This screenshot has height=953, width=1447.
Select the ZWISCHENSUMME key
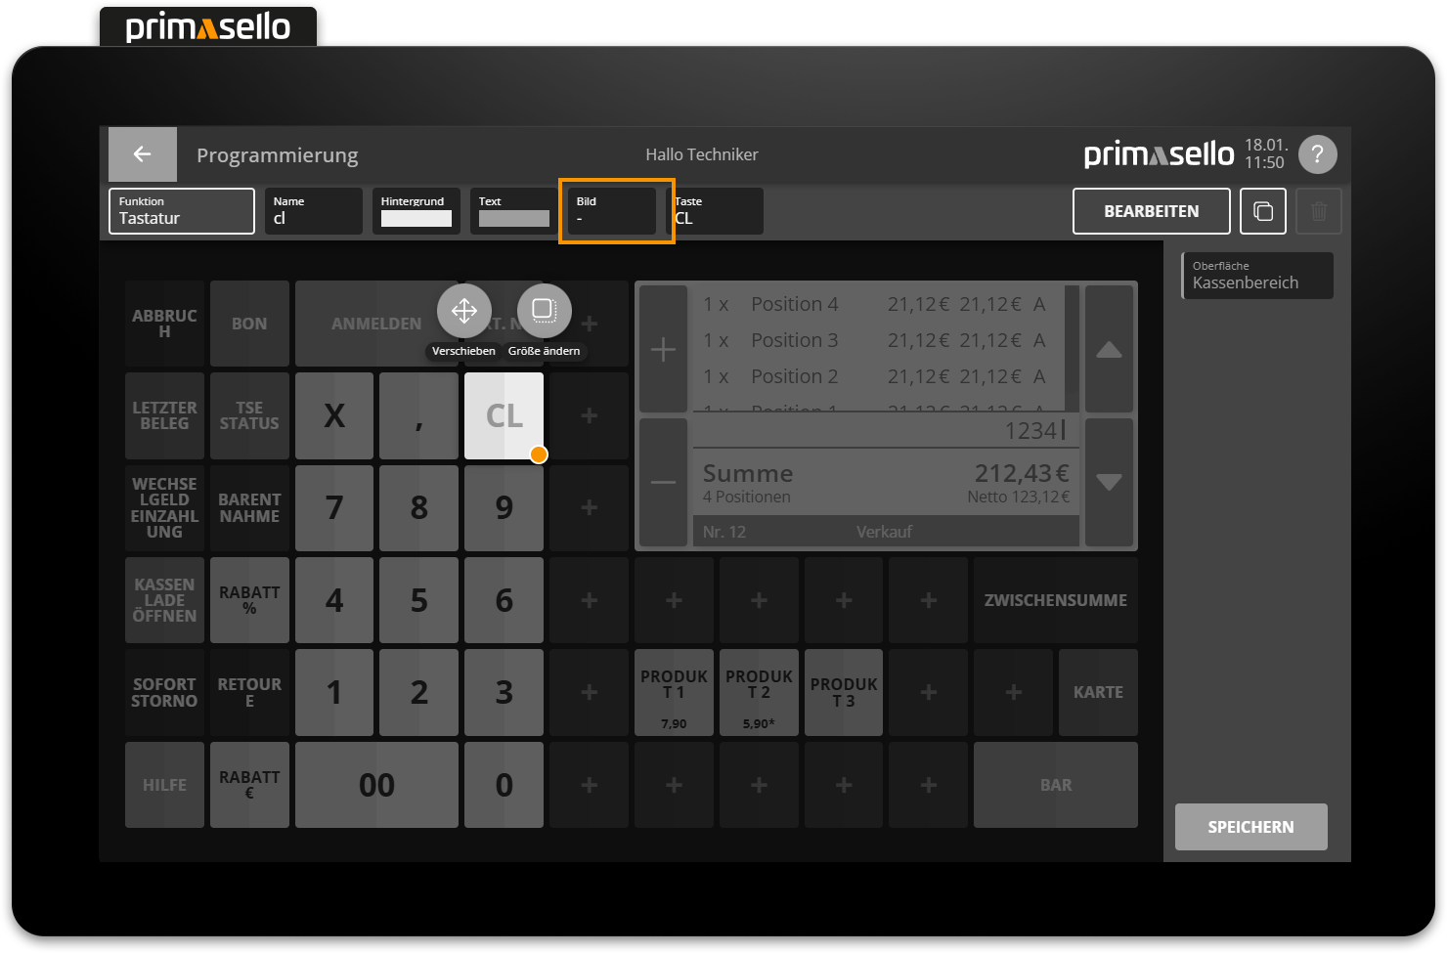(x=1055, y=600)
